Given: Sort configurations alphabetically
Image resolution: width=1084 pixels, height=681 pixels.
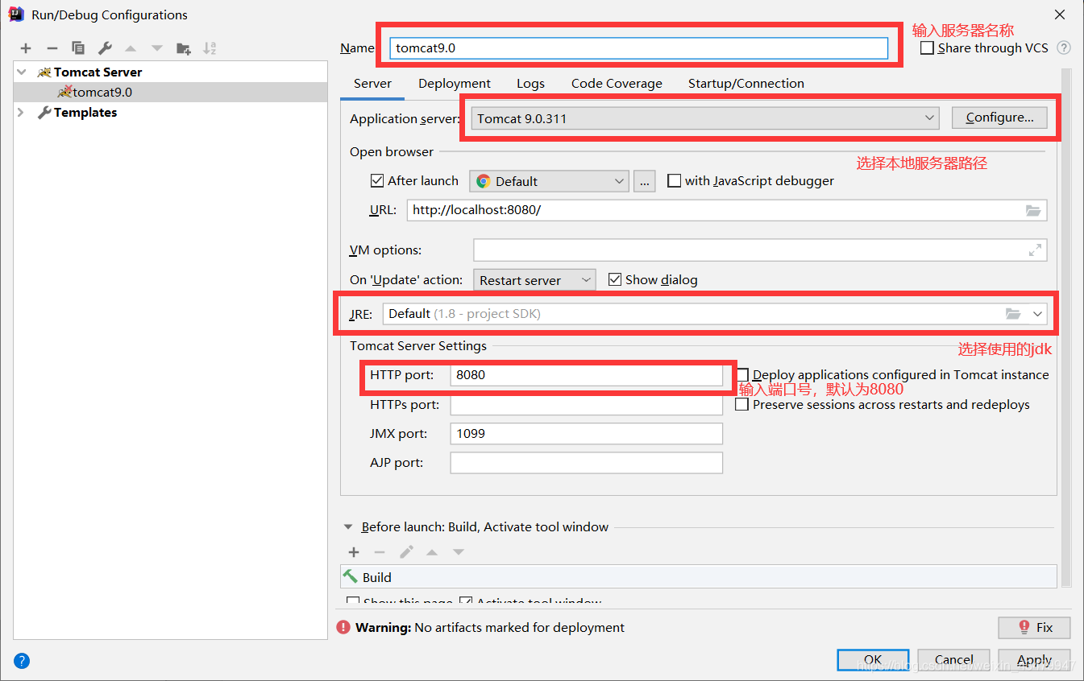Looking at the screenshot, I should click(210, 48).
